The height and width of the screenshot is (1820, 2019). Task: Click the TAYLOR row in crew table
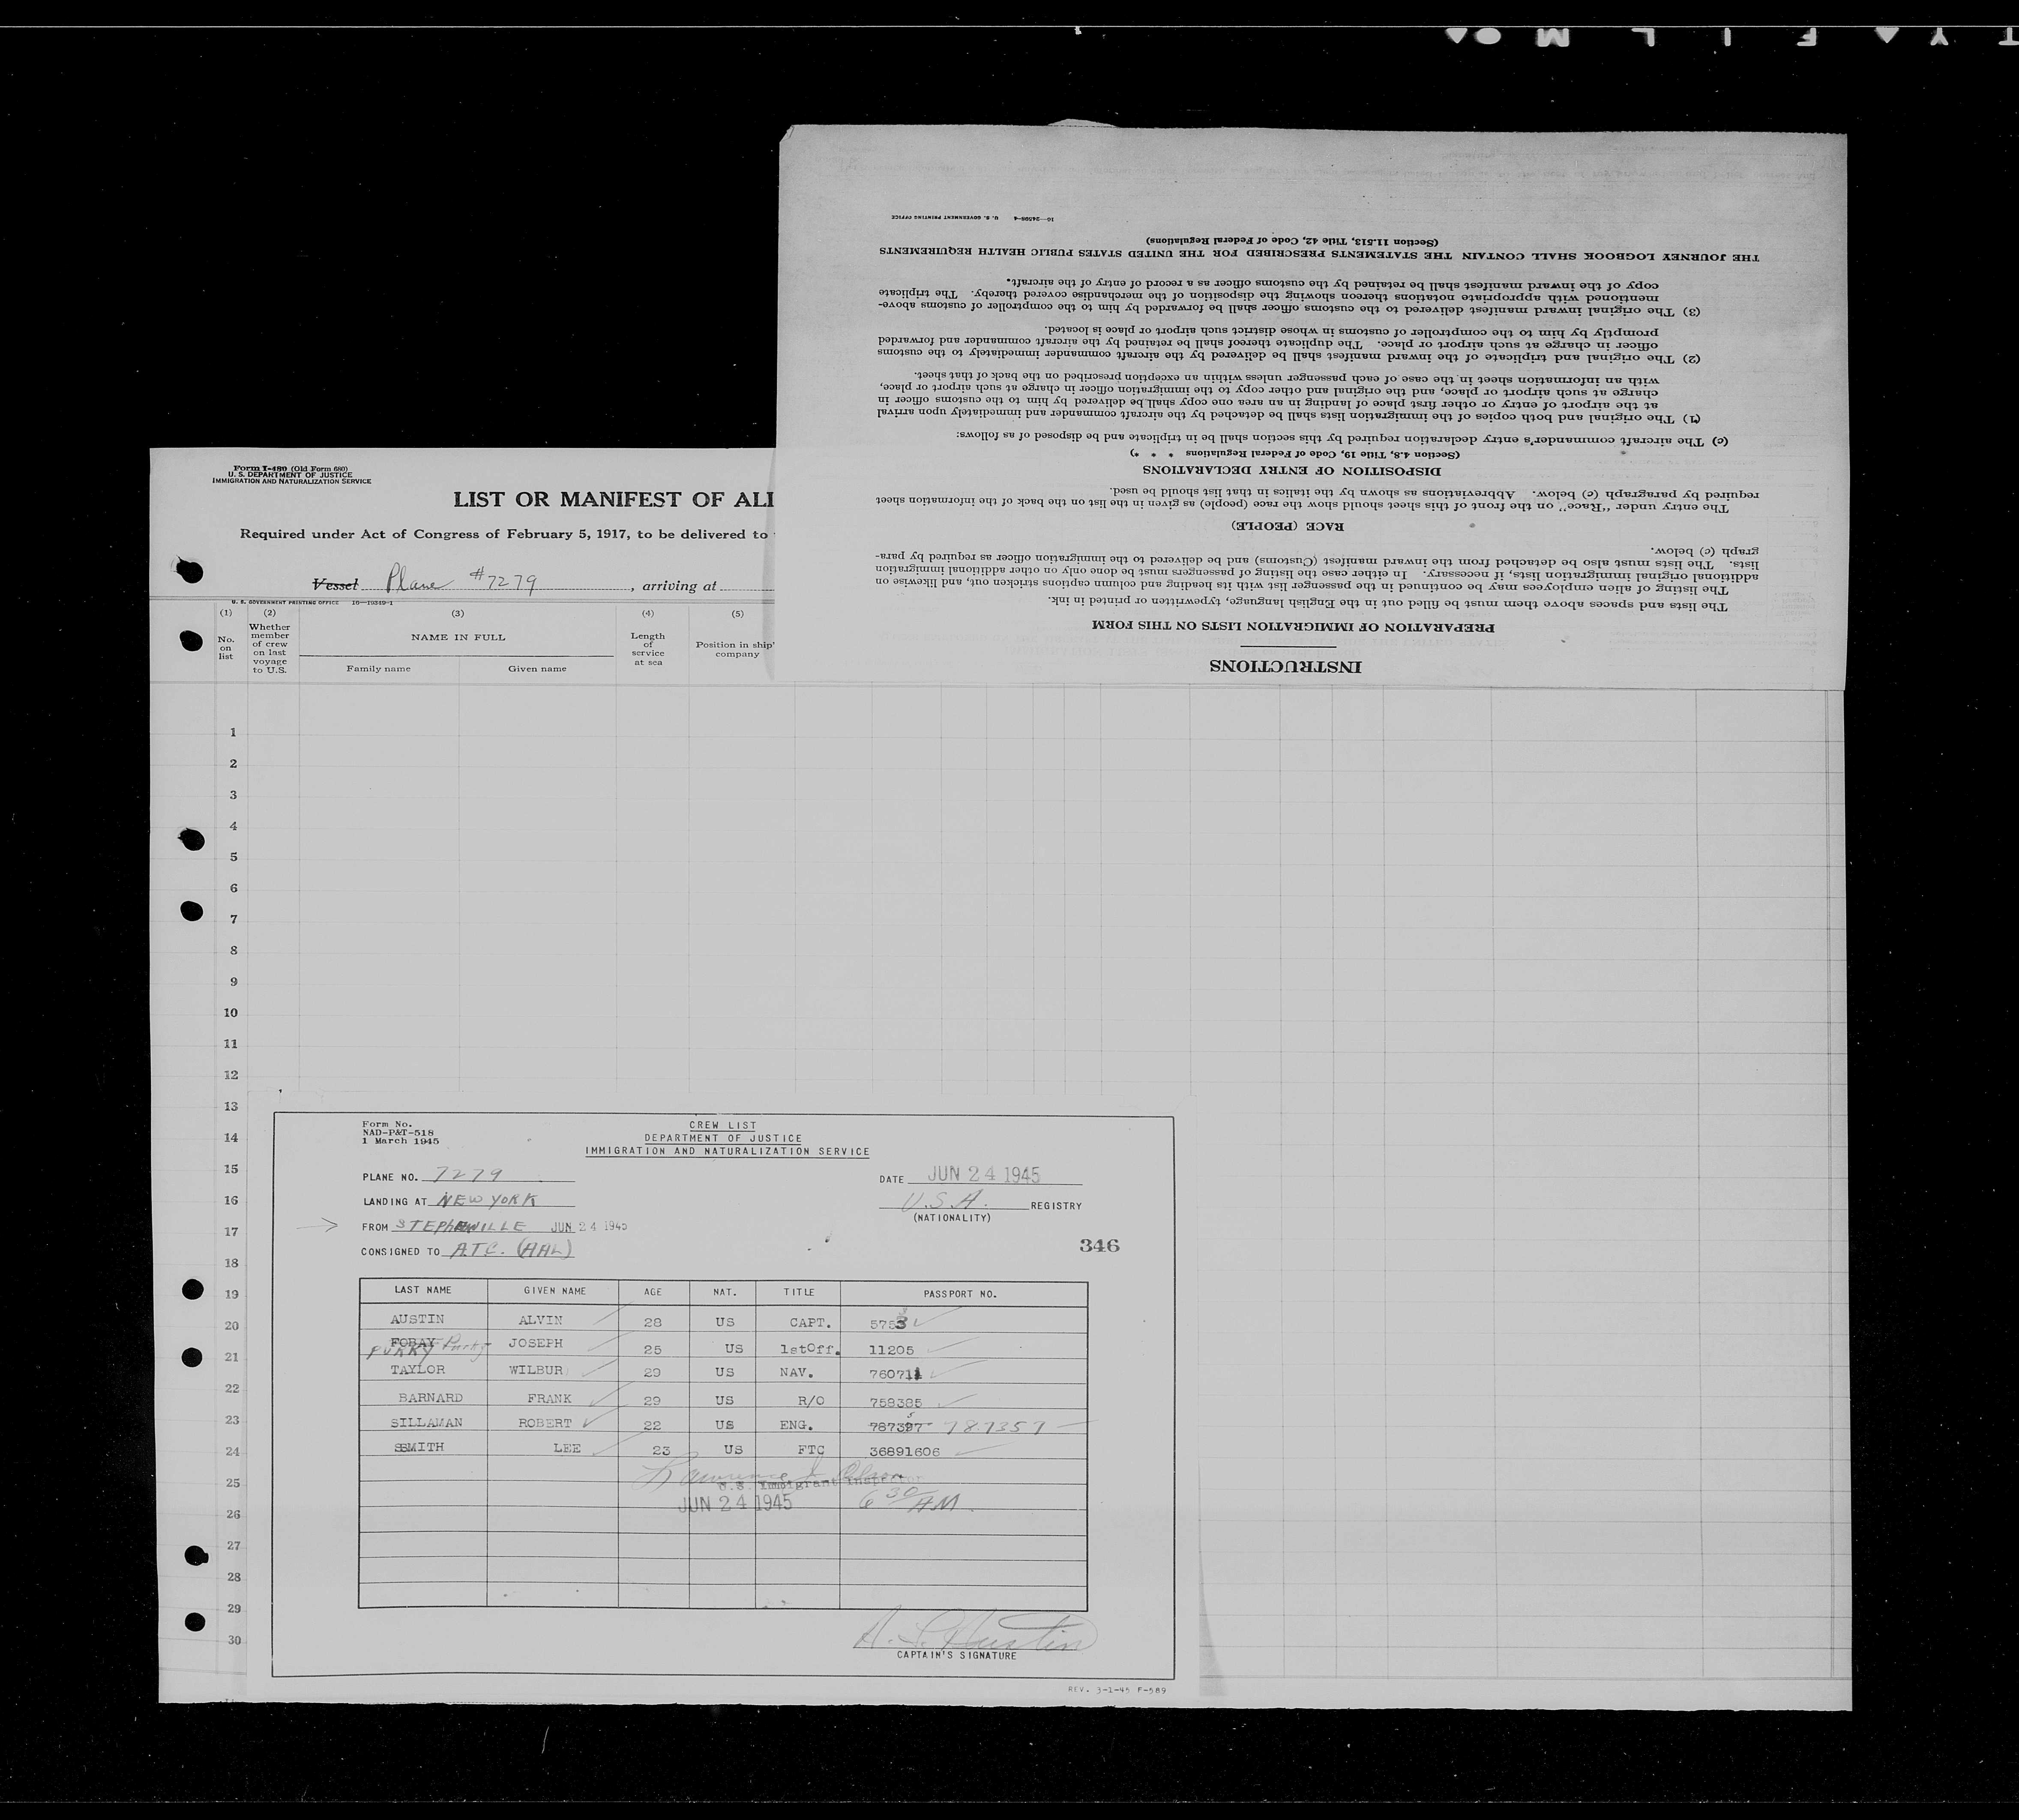click(x=418, y=1370)
